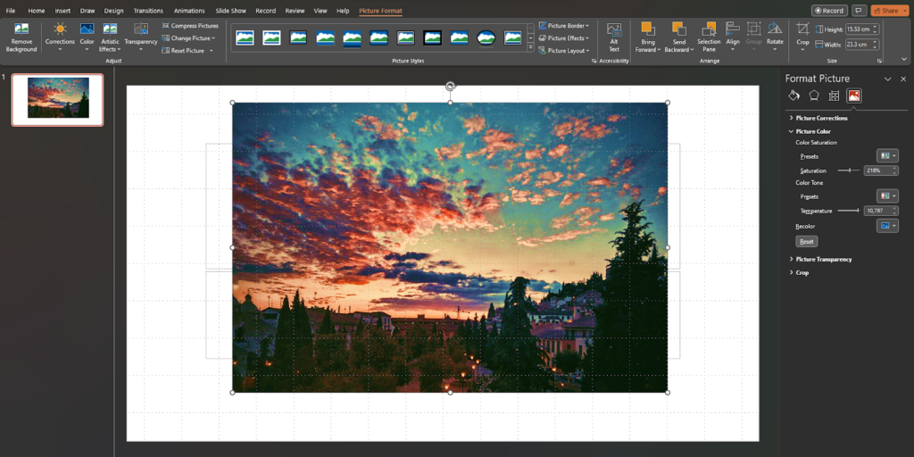914x457 pixels.
Task: Click the Remove Background icon
Action: coord(21,30)
